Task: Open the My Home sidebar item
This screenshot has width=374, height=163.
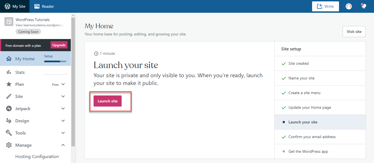Action: [x=25, y=59]
